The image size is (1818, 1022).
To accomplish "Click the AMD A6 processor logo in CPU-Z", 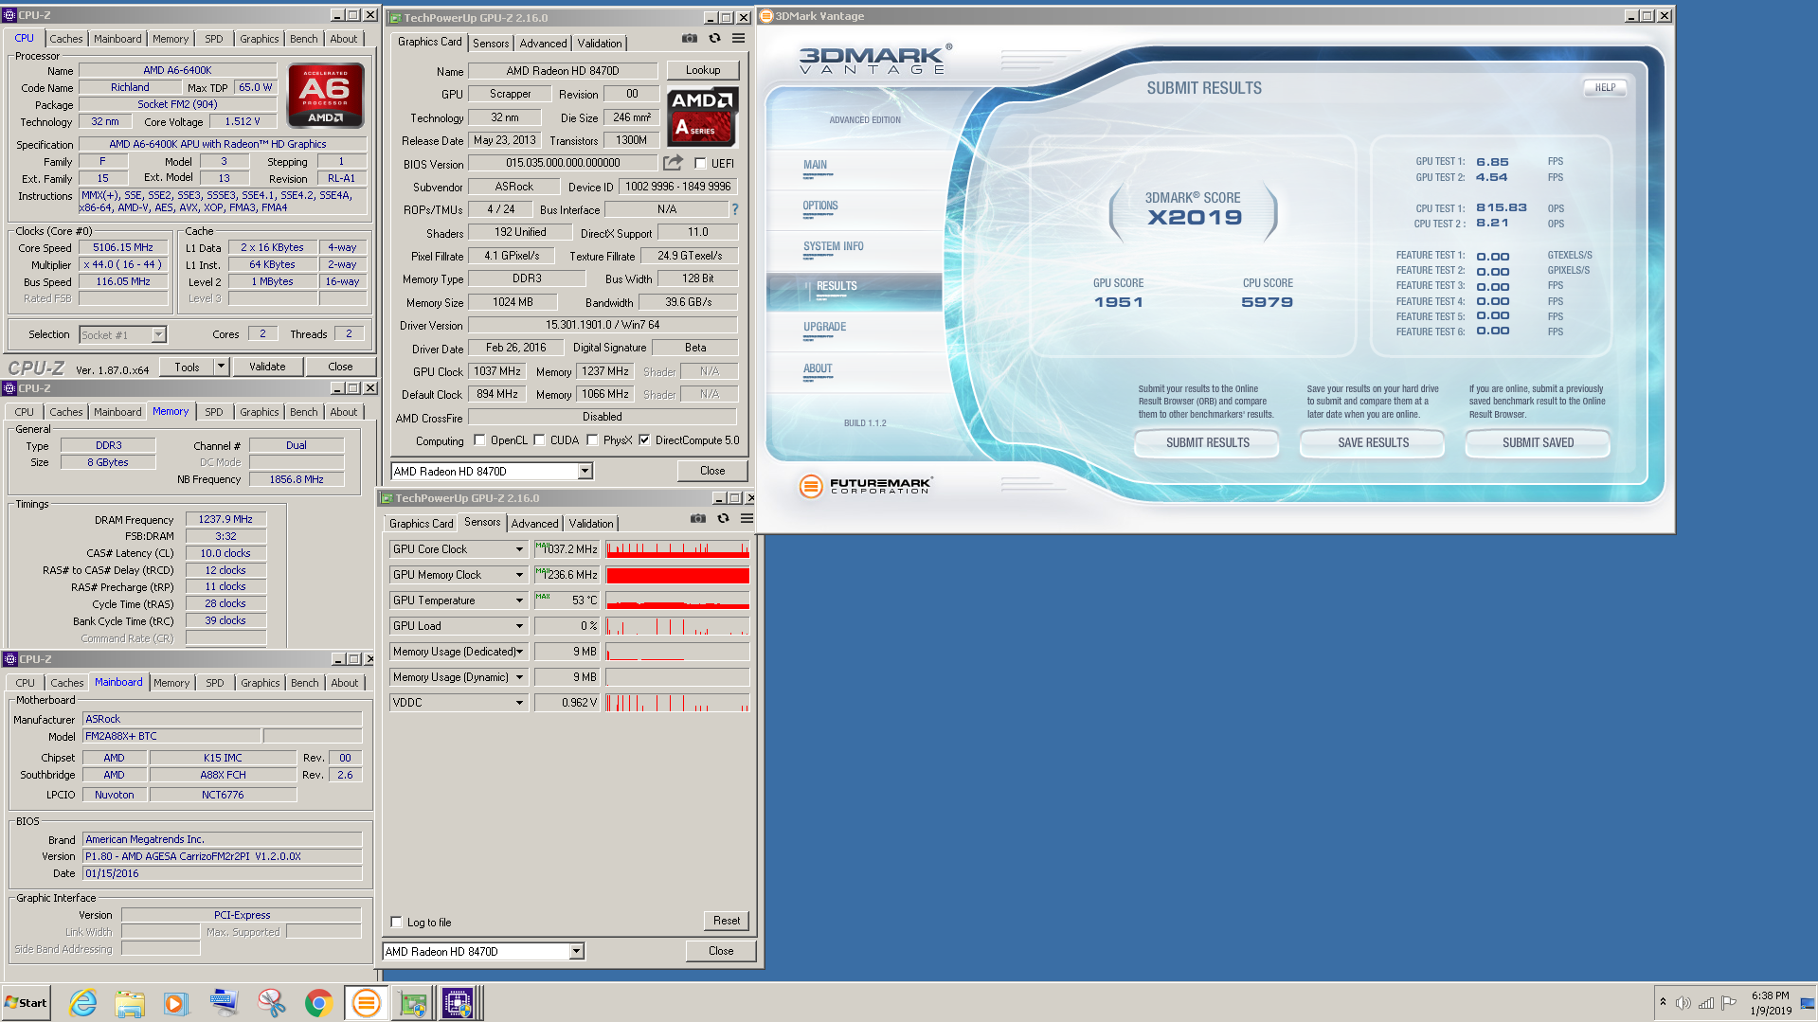I will [x=325, y=96].
